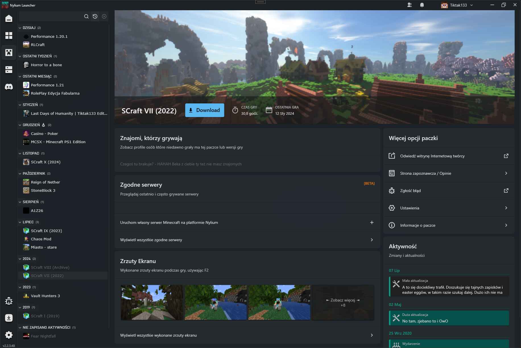Select A1Z26 pack
The image size is (521, 348).
point(63,211)
